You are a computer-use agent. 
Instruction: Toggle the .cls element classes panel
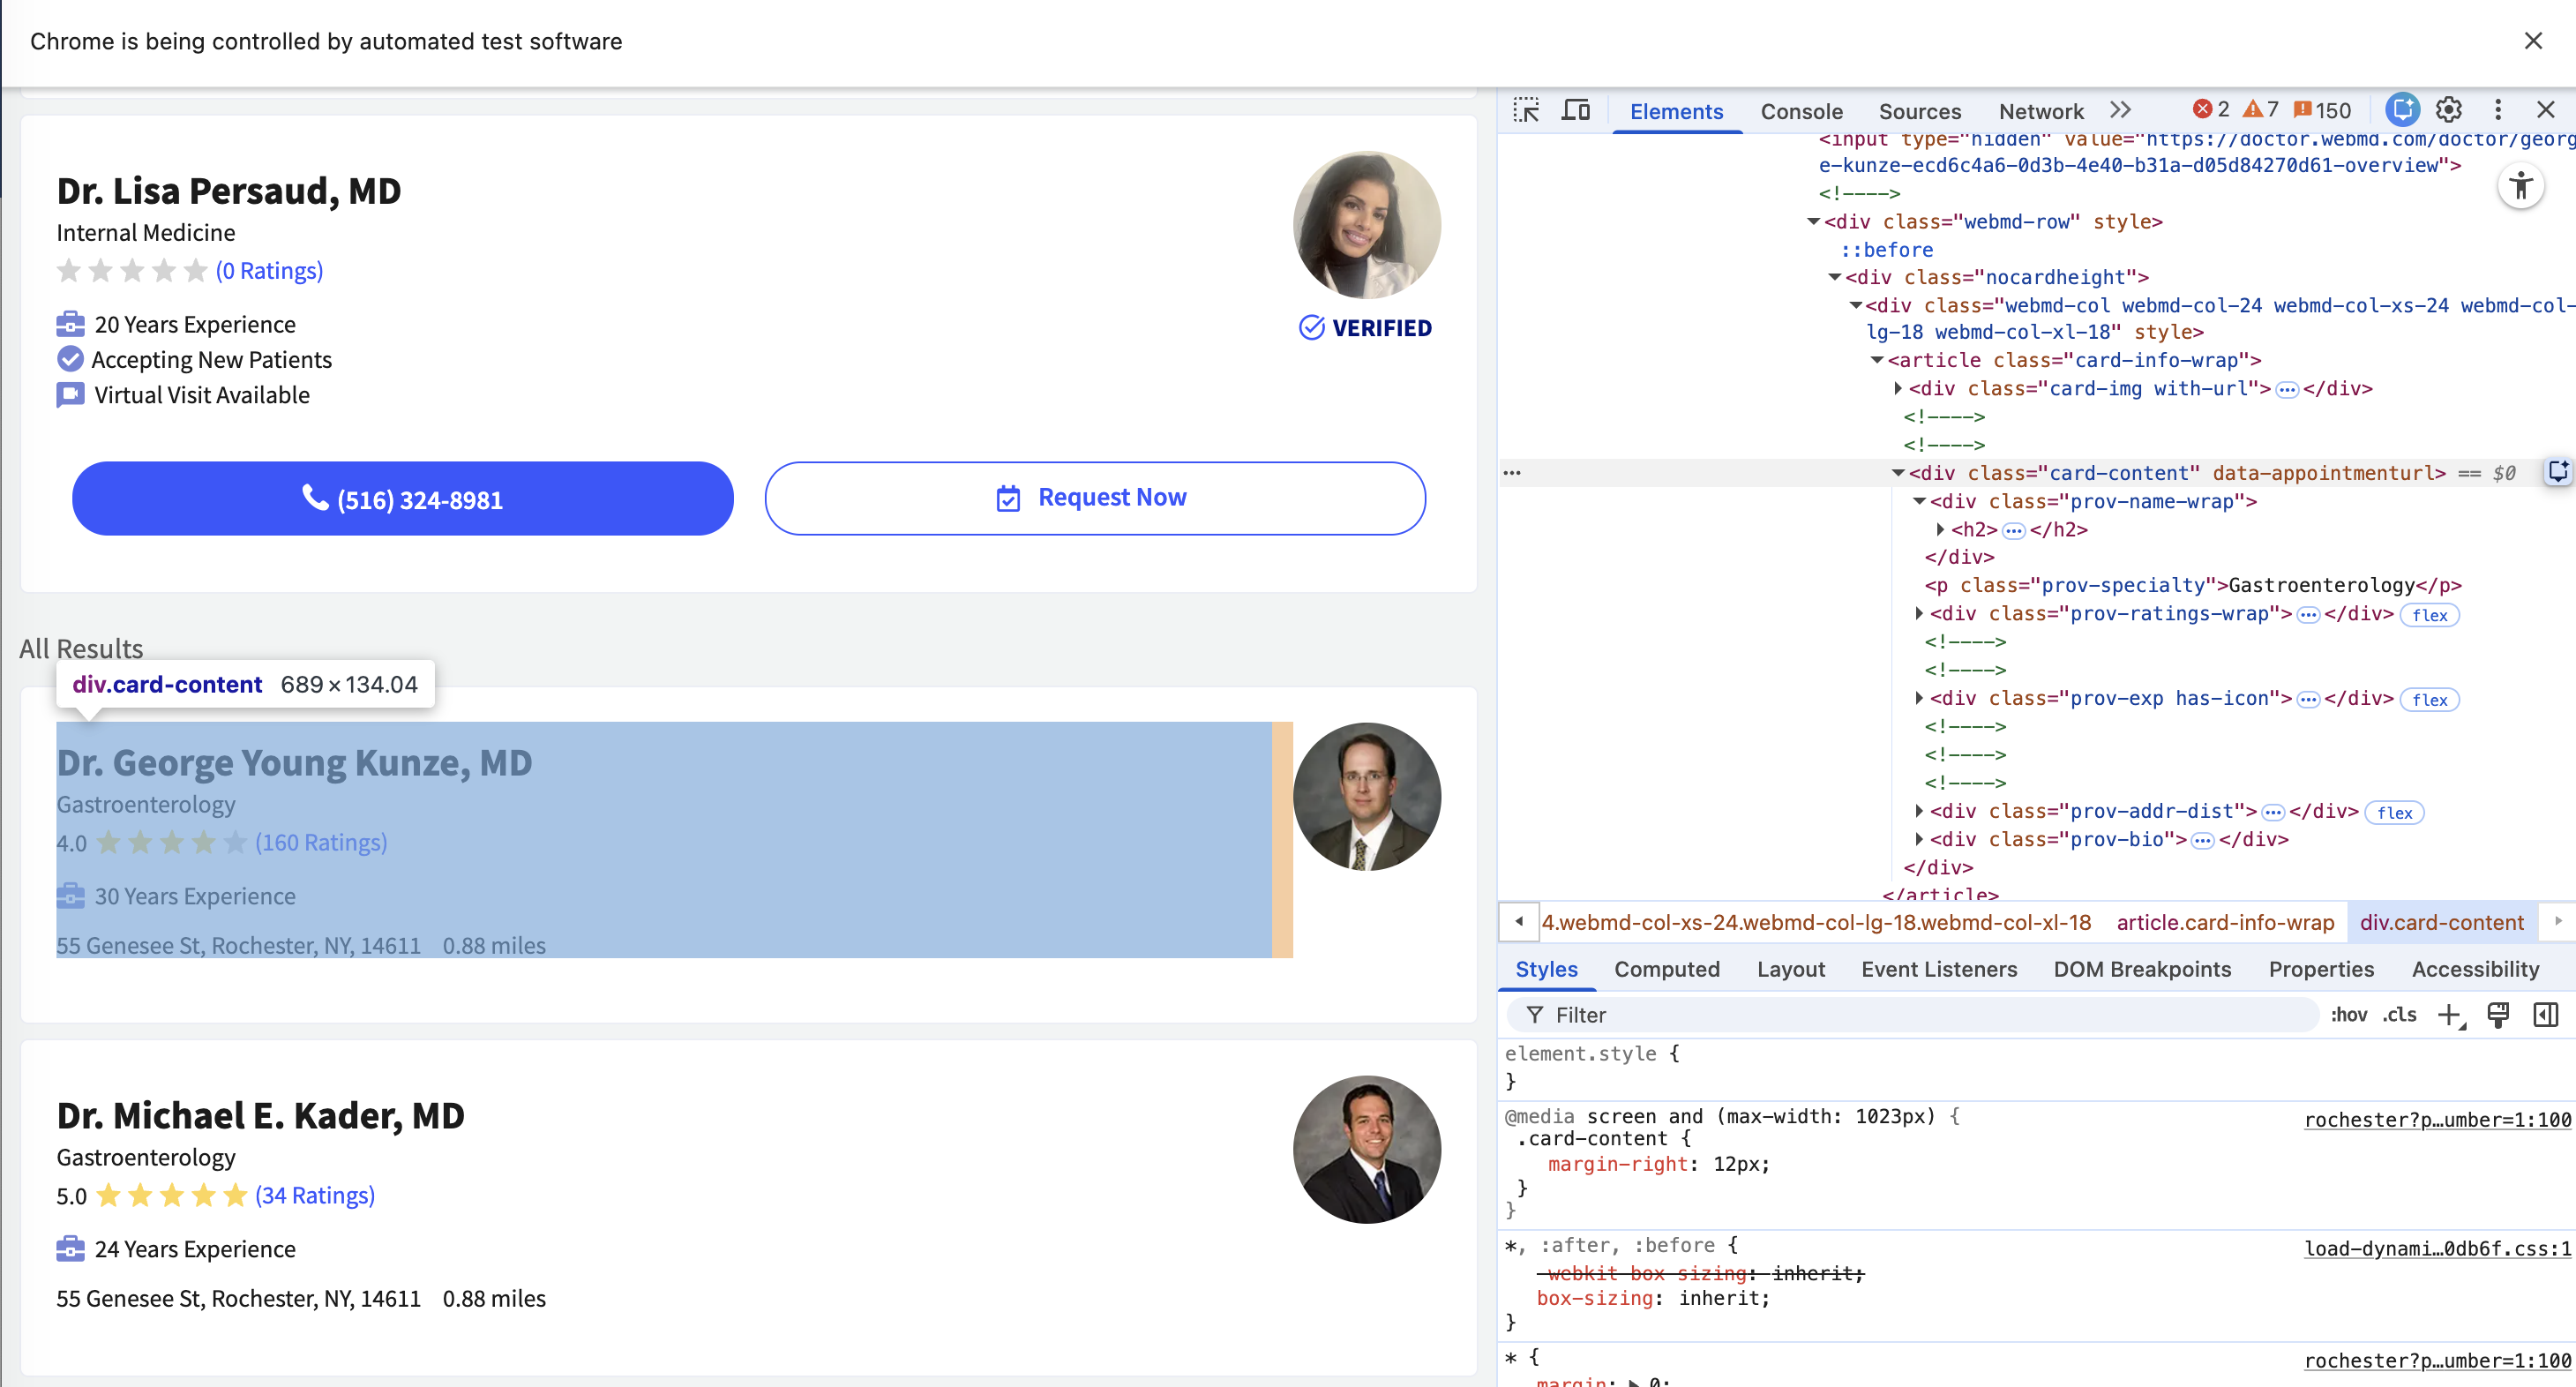pyautogui.click(x=2399, y=1015)
